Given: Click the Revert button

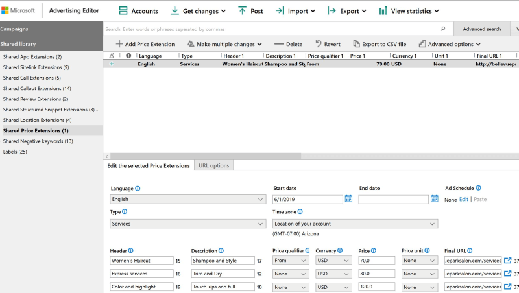Looking at the screenshot, I should click(328, 44).
